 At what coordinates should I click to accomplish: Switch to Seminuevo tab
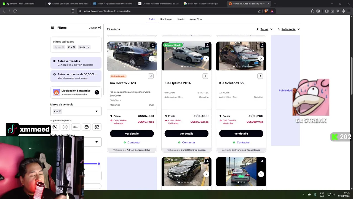[166, 19]
